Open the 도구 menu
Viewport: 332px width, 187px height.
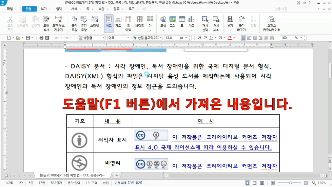(132, 9)
